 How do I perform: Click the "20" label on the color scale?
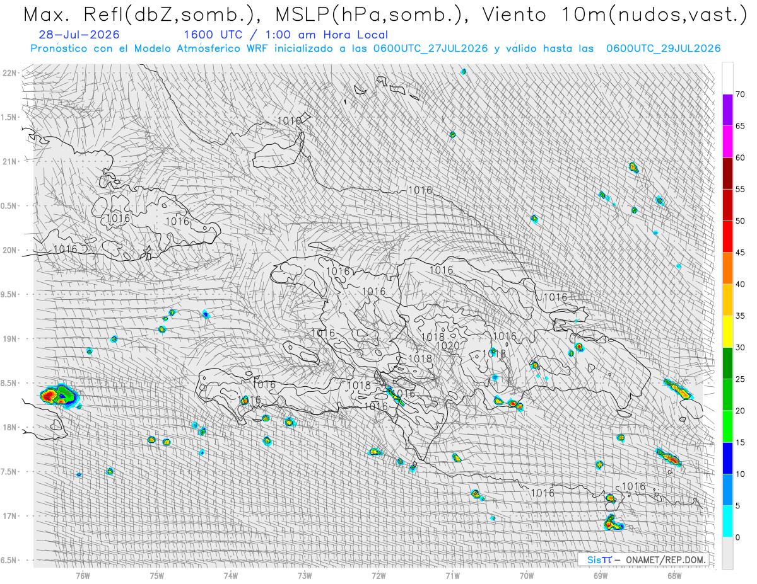coord(740,411)
